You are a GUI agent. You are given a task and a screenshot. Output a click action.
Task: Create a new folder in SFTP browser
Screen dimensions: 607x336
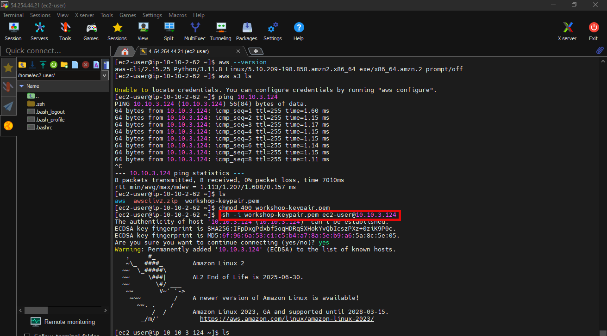(x=64, y=65)
